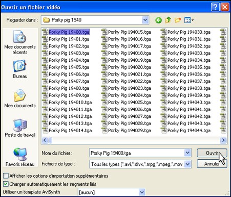This screenshot has width=231, height=197.
Task: Select file Porky Pig 194031.tga
Action: click(x=189, y=39)
